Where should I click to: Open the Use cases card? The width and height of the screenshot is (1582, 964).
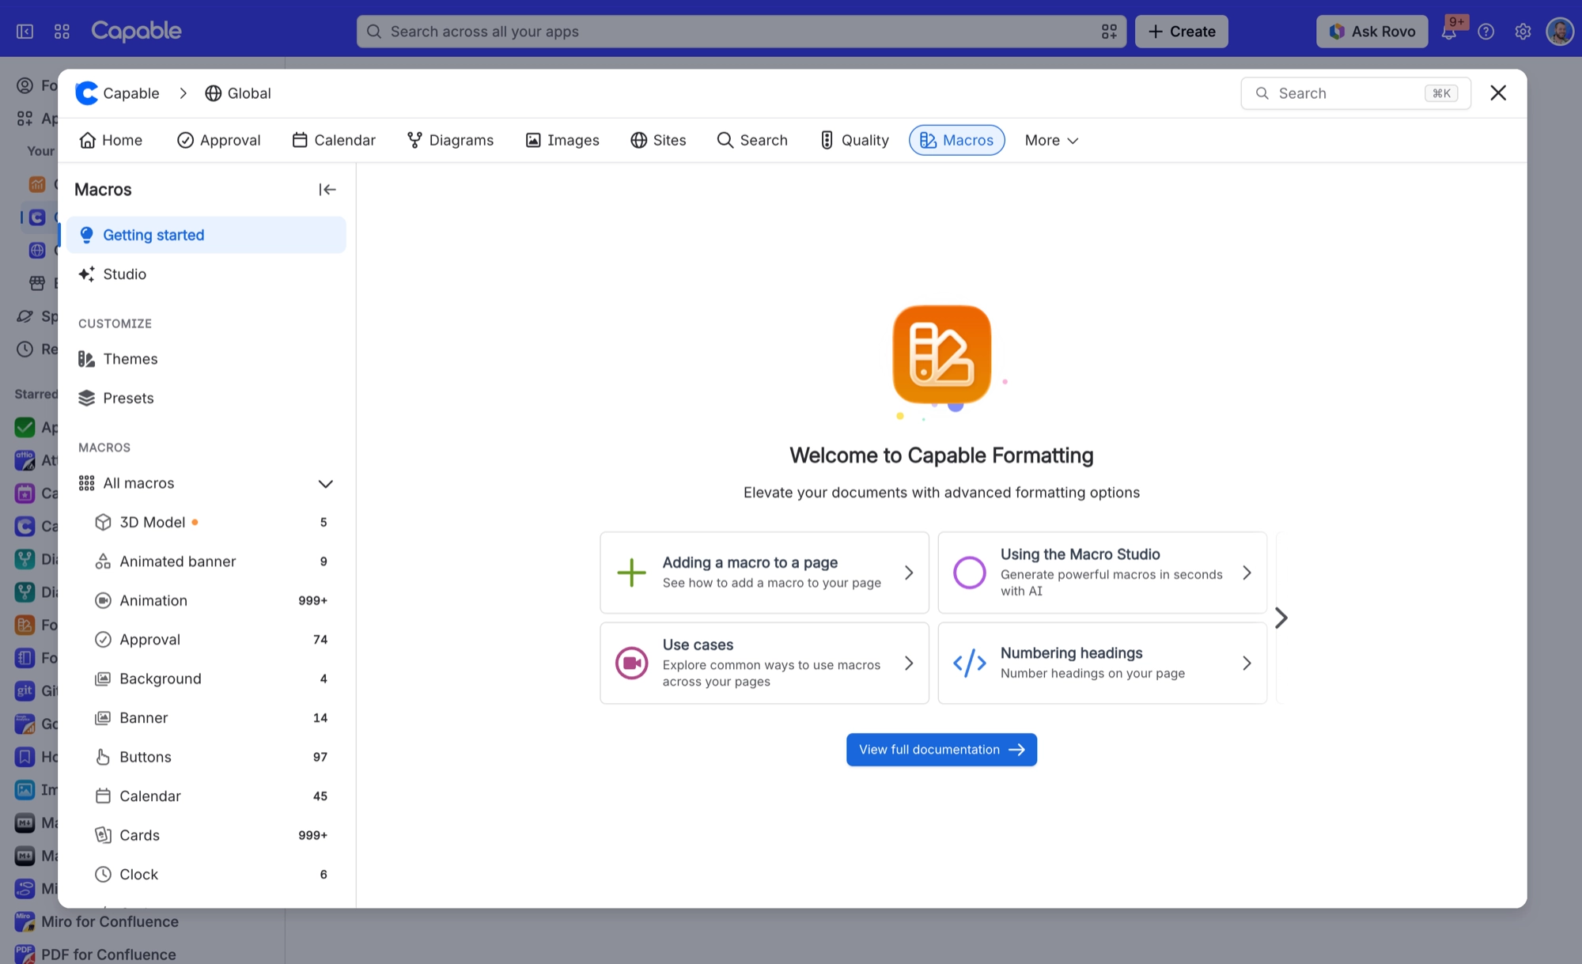764,663
